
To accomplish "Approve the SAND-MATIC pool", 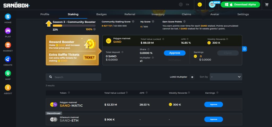I will click(x=214, y=104).
